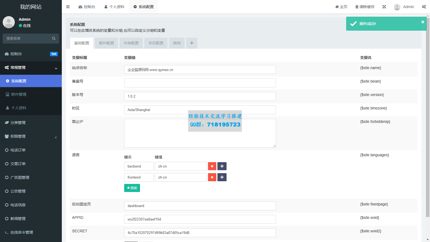Open 附件管理 in the sidebar
430x242 pixels.
coord(19,94)
